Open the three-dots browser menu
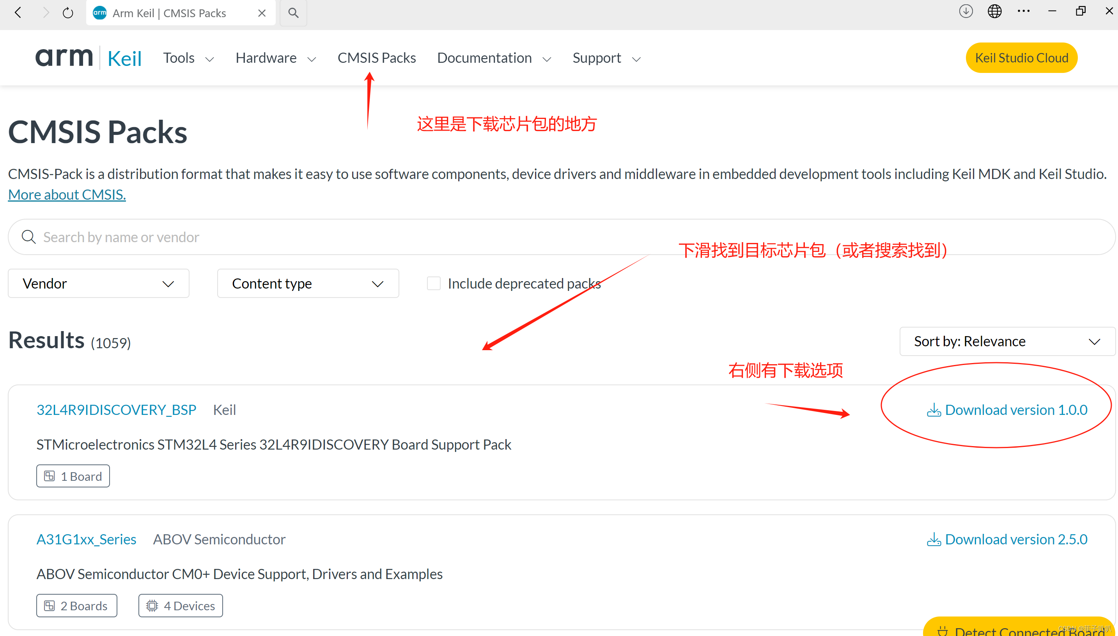Viewport: 1118px width, 636px height. (1023, 11)
